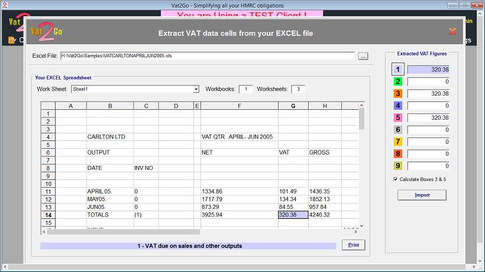The image size is (485, 272).
Task: Click the Workbooks count field
Action: (x=245, y=89)
